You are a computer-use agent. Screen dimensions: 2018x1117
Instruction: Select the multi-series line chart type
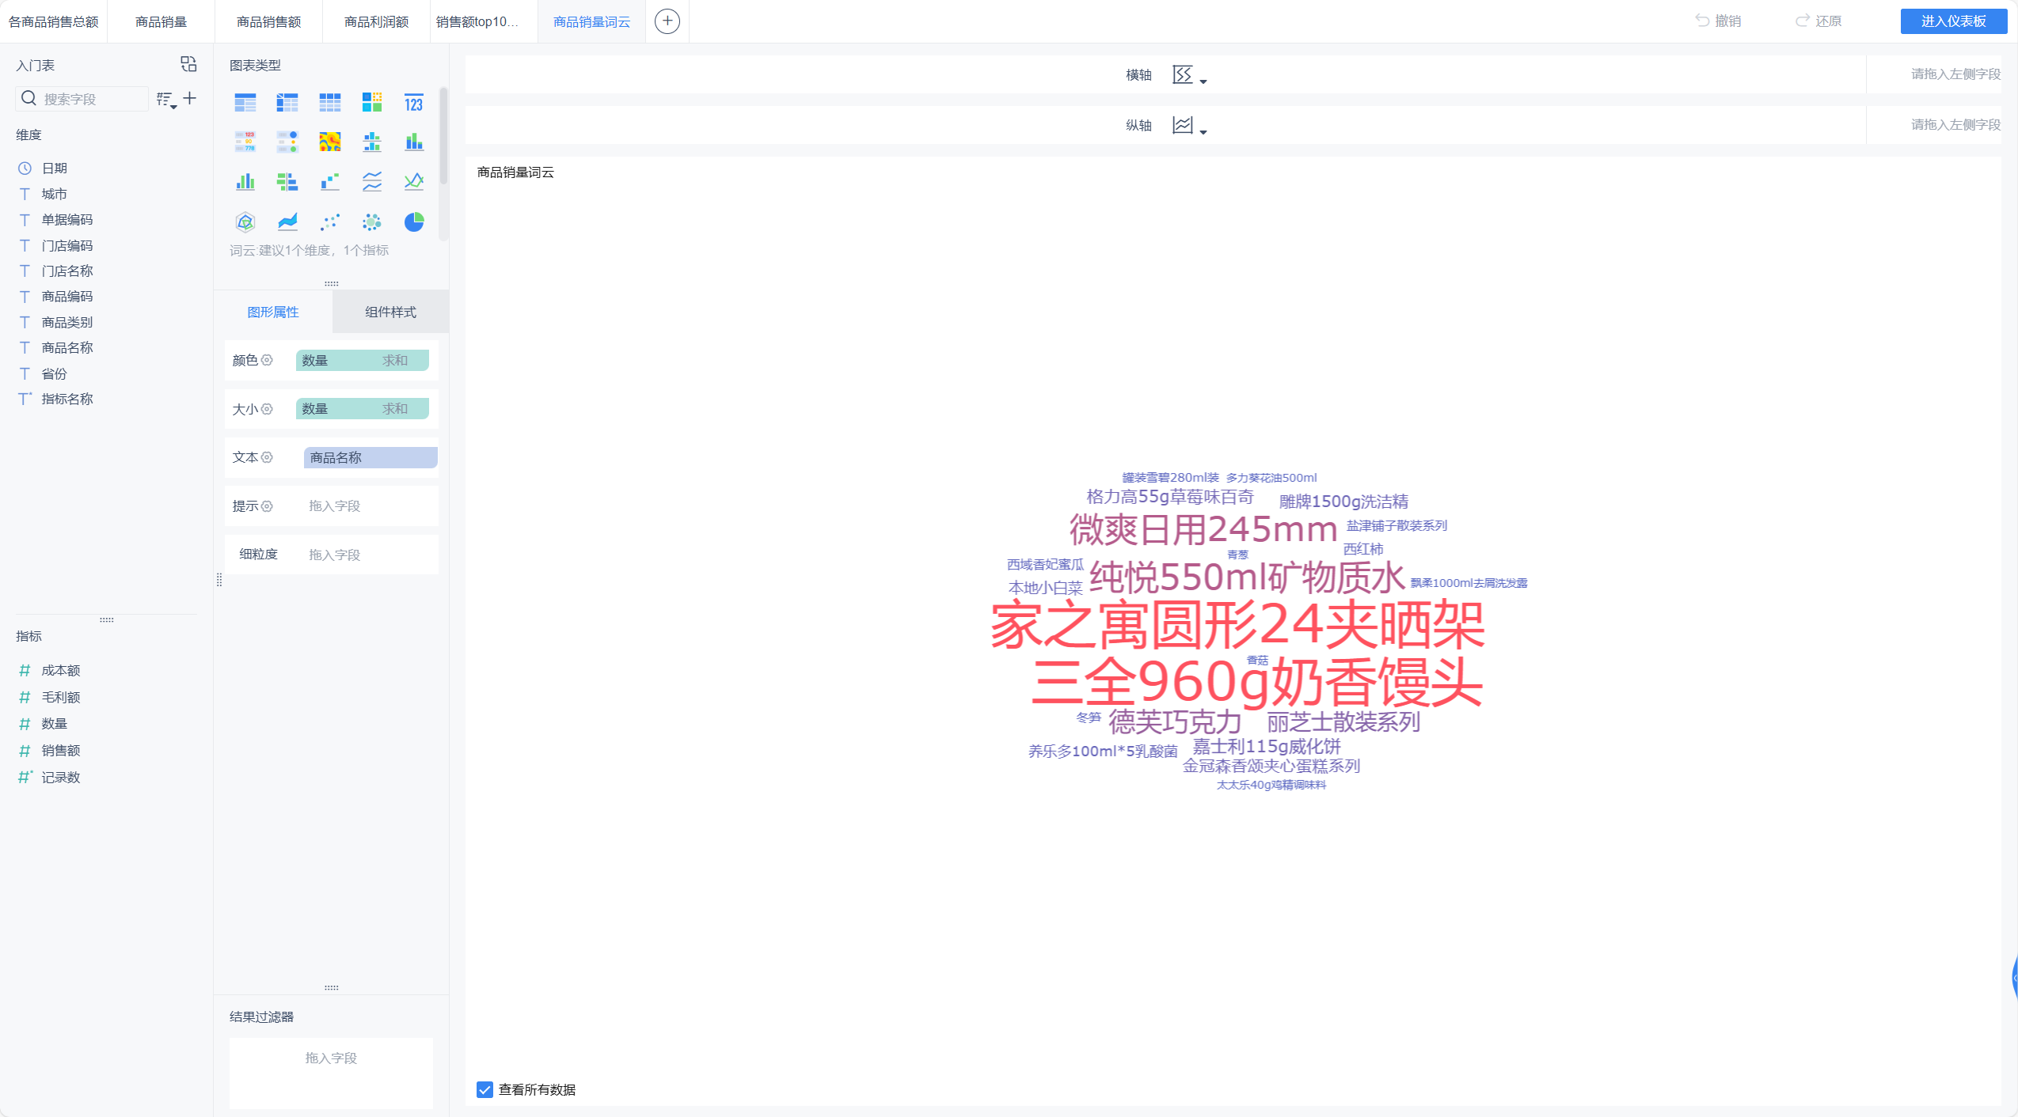click(x=414, y=182)
